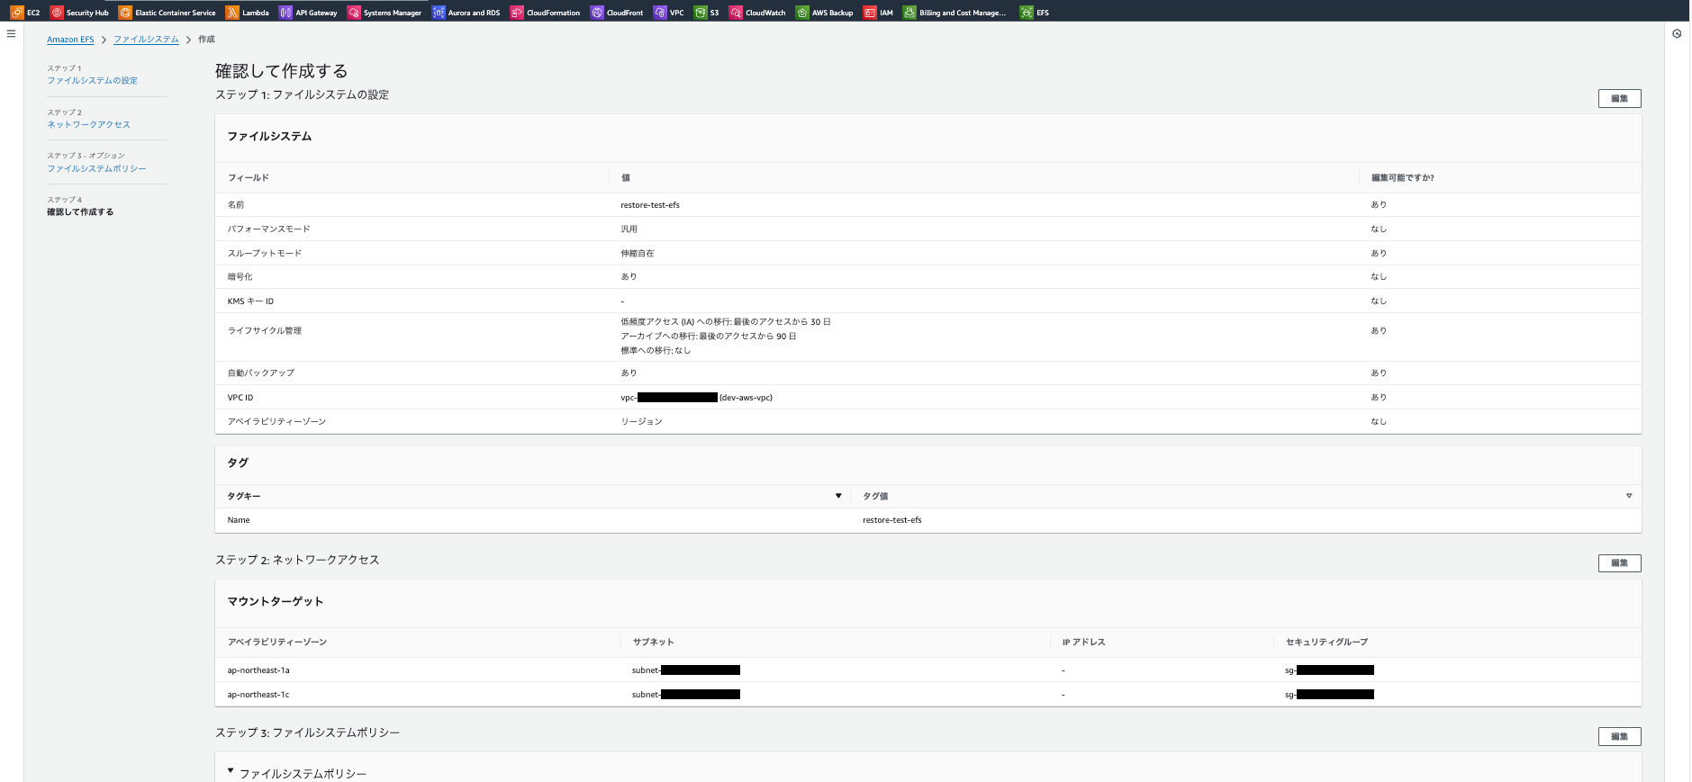Click the 低頻度アクセス (IA) lifecycle line
This screenshot has width=1692, height=782.
tap(726, 322)
